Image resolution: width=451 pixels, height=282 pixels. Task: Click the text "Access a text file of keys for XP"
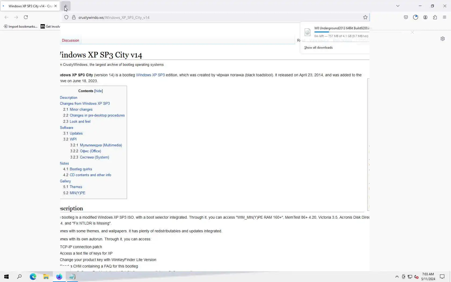pos(86,253)
